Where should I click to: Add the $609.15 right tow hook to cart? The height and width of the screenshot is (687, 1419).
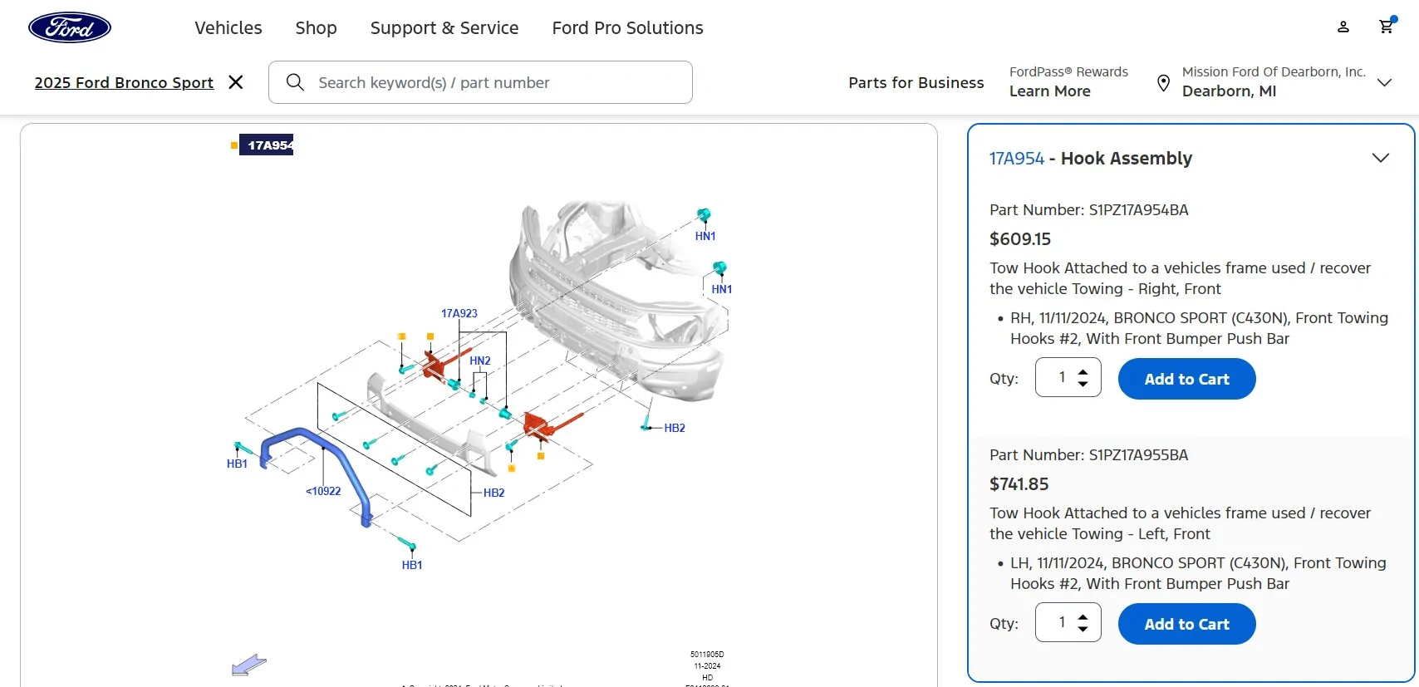[1186, 379]
